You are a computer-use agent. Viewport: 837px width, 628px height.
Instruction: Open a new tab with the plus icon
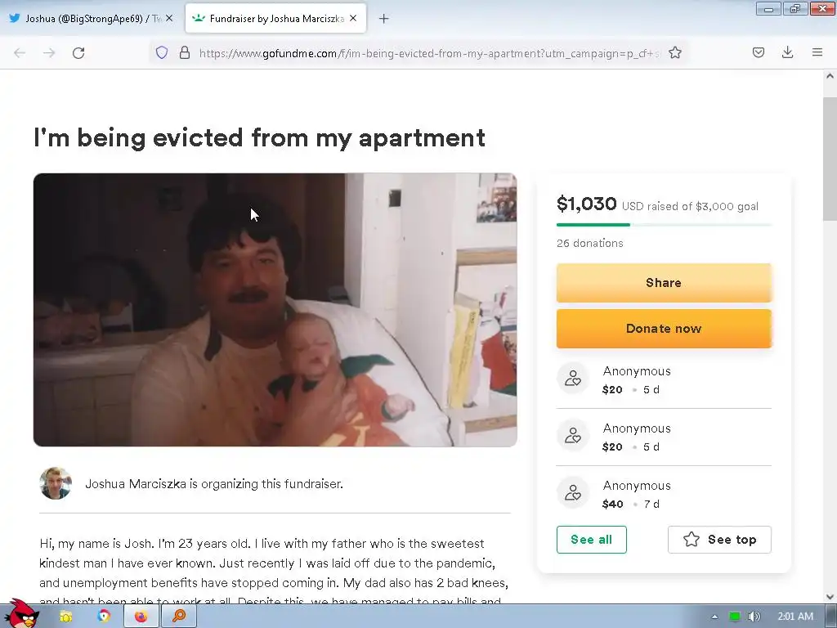384,19
